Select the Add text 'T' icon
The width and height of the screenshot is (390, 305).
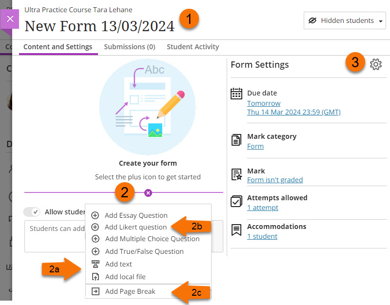(x=96, y=264)
